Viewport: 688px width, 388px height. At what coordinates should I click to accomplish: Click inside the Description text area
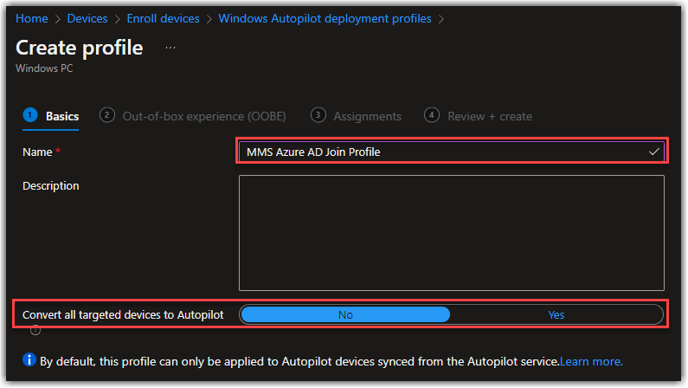click(x=452, y=233)
